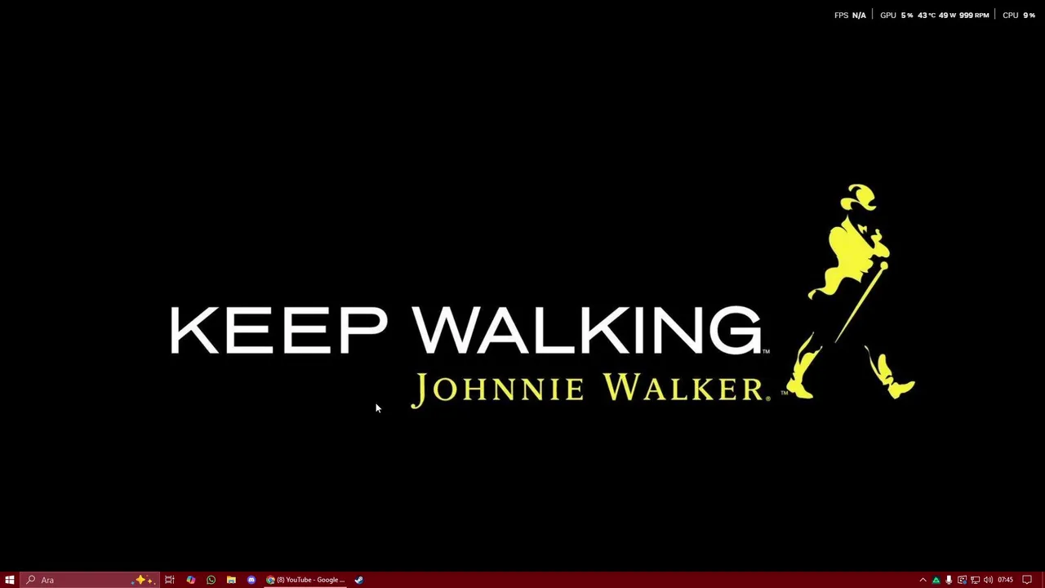Launch Copilot from the taskbar
1045x588 pixels.
coord(191,580)
